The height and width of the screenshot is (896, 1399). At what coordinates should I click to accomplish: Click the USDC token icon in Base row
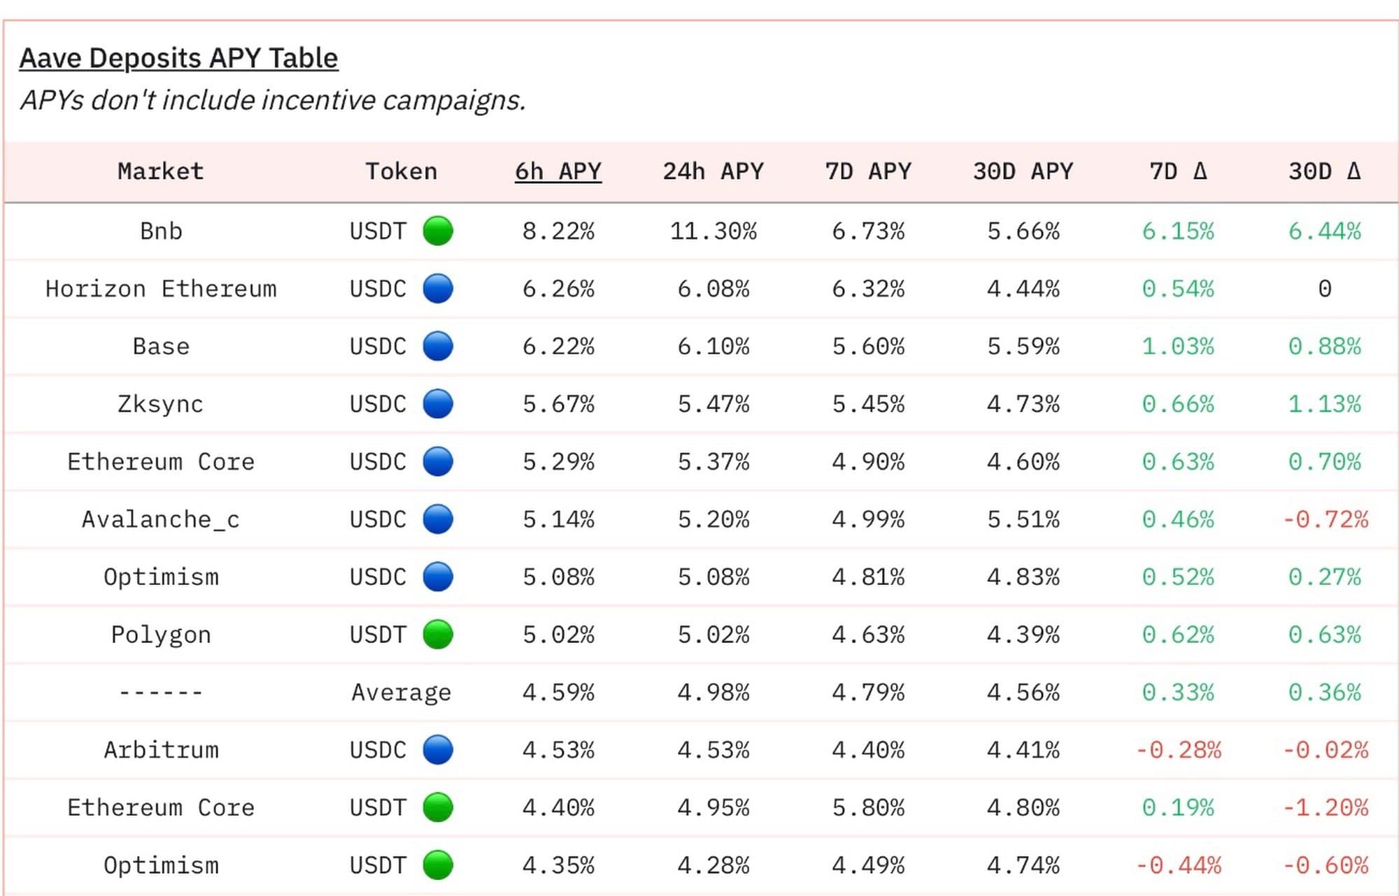coord(438,346)
